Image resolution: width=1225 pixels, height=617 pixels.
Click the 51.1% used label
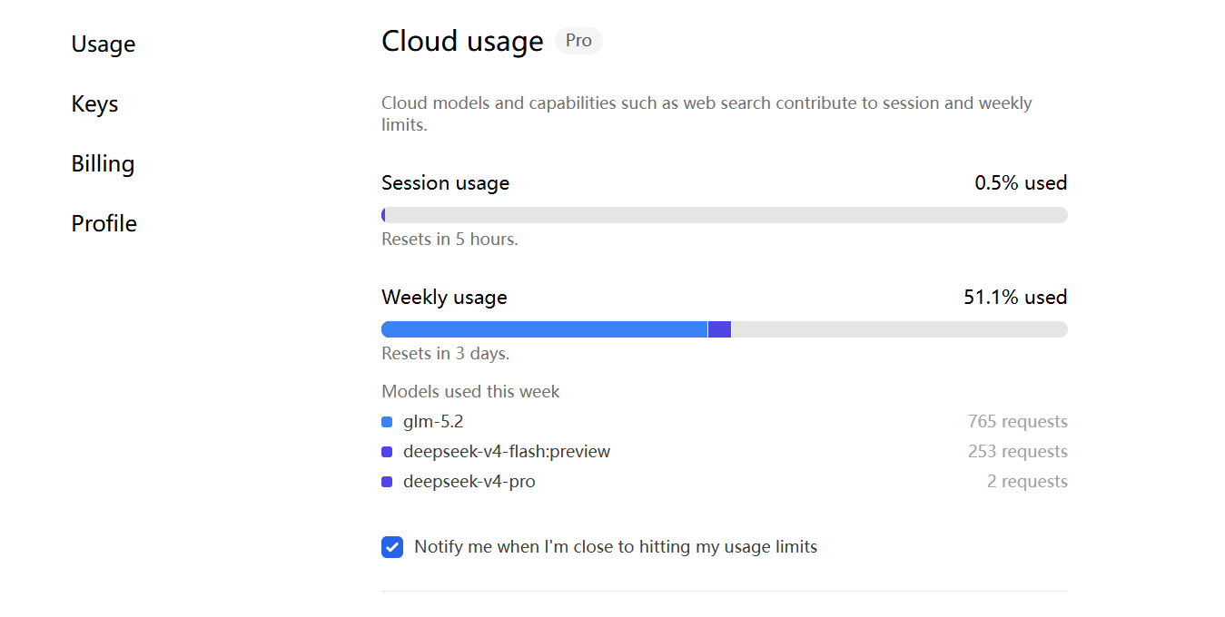[x=1015, y=297]
